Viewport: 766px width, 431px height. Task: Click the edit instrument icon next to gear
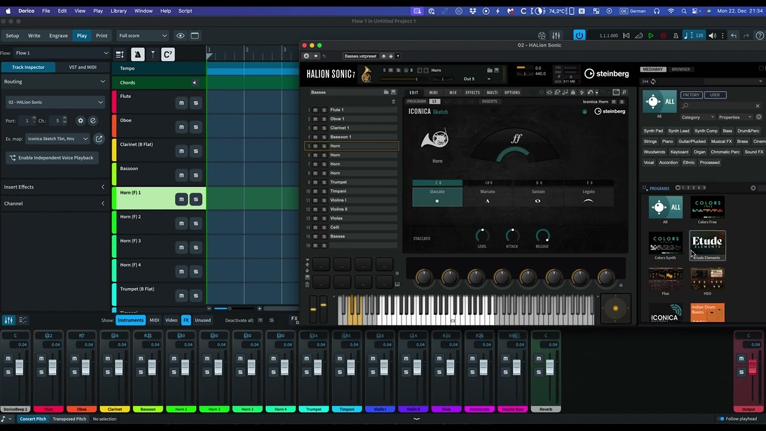(x=93, y=121)
